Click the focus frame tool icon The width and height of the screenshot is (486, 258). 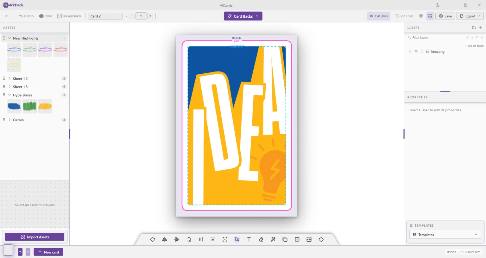coord(225,239)
